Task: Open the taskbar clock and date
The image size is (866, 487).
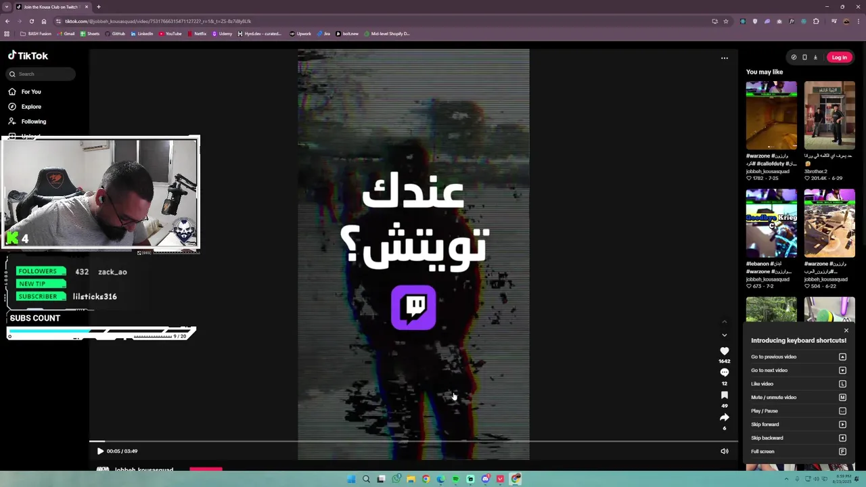Action: [x=841, y=479]
